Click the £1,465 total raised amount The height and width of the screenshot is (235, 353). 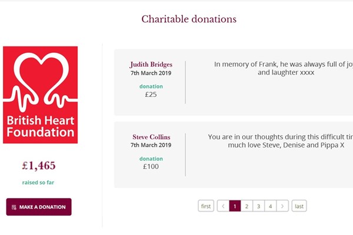click(39, 166)
